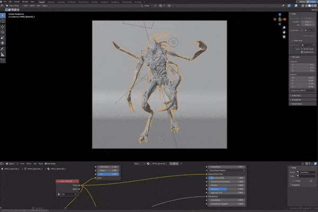This screenshot has width=318, height=212.
Task: Select the Move tool
Action: 3,27
